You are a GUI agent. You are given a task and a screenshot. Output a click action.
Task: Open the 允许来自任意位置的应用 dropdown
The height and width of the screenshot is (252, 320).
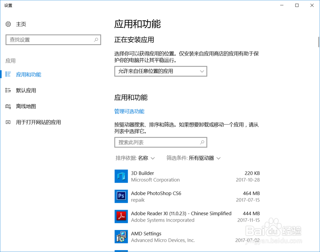click(x=161, y=71)
